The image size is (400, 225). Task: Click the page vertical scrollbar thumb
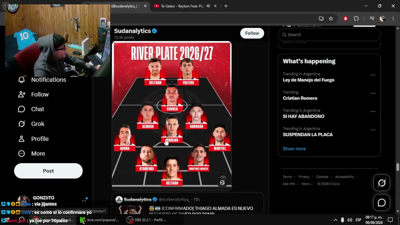click(x=397, y=167)
